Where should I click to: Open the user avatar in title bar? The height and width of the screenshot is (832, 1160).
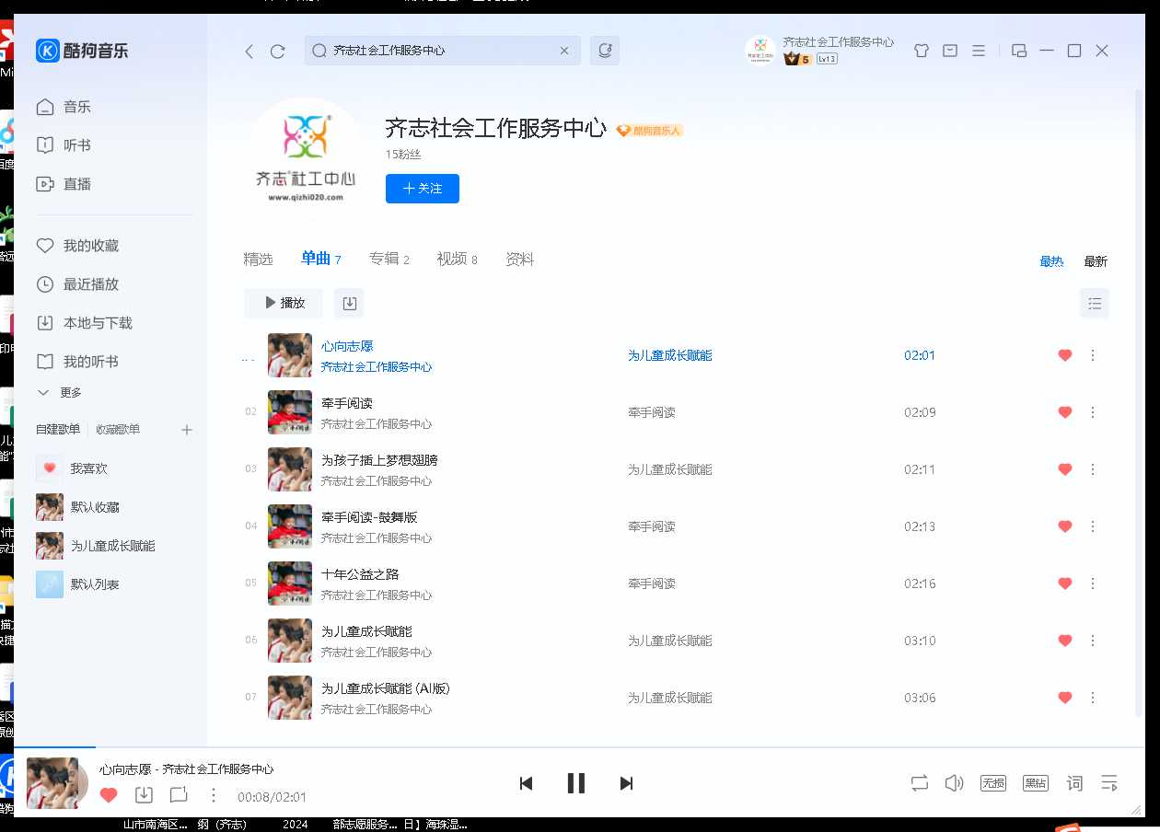[x=760, y=51]
